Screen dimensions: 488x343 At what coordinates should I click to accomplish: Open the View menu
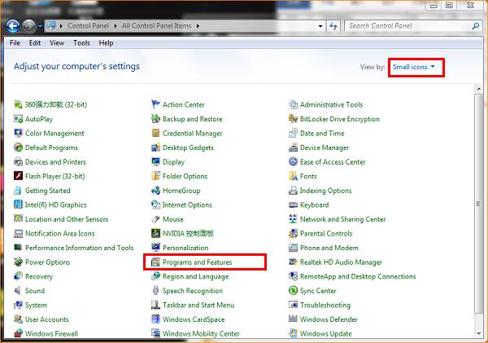point(57,43)
